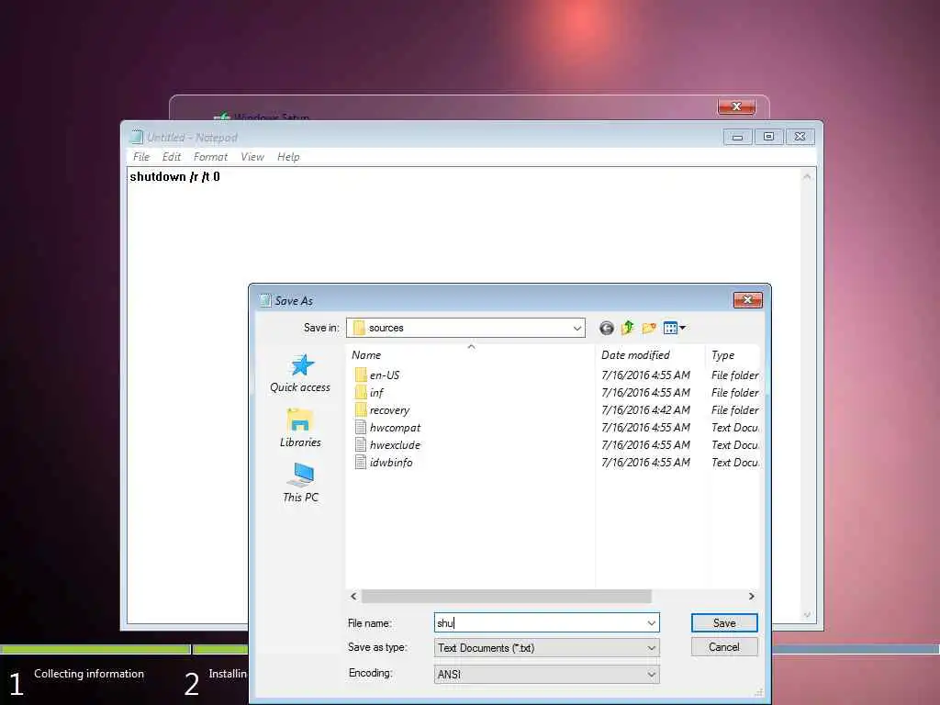940x705 pixels.
Task: Create a new folder icon
Action: (649, 328)
